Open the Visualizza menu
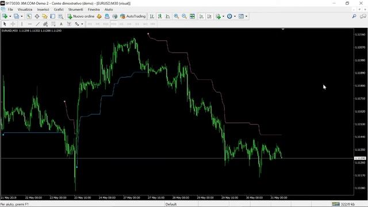 coord(25,9)
